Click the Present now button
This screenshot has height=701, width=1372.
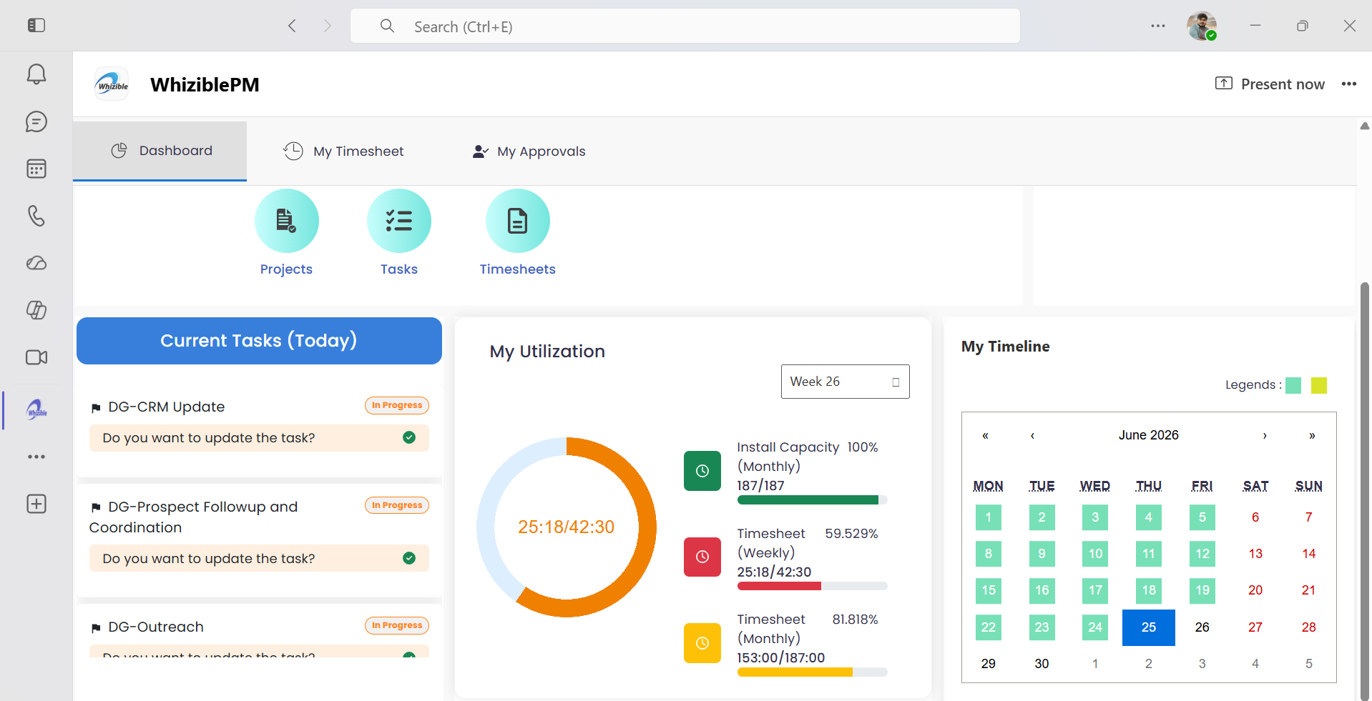[x=1270, y=84]
